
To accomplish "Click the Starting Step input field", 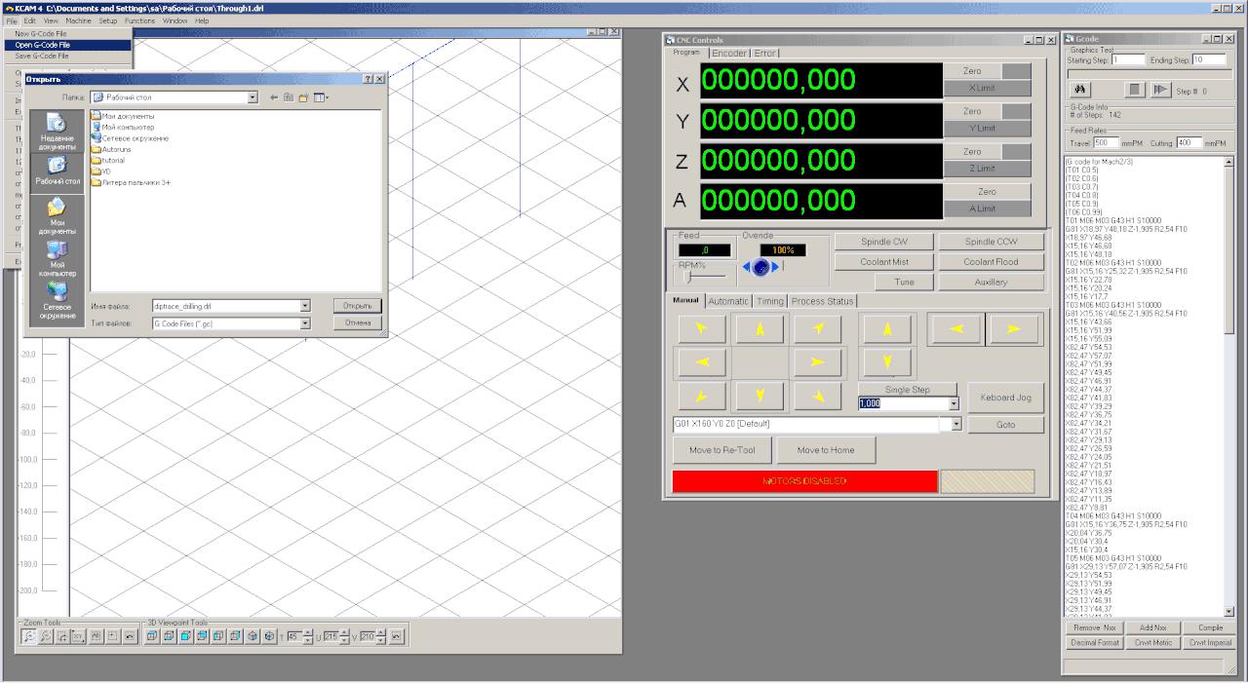I will [x=1129, y=59].
